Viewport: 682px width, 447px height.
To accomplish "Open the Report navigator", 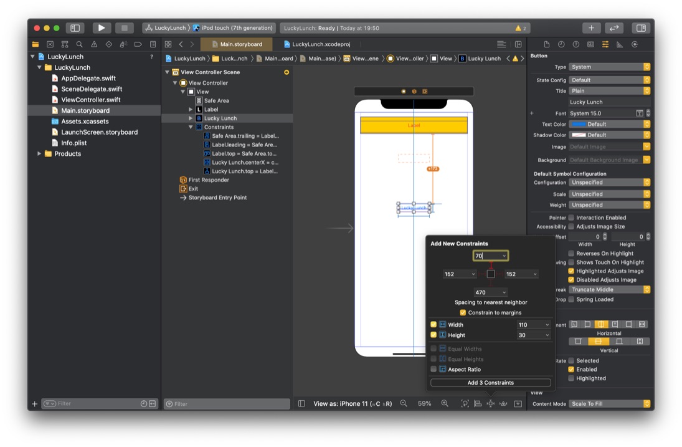I will 153,44.
